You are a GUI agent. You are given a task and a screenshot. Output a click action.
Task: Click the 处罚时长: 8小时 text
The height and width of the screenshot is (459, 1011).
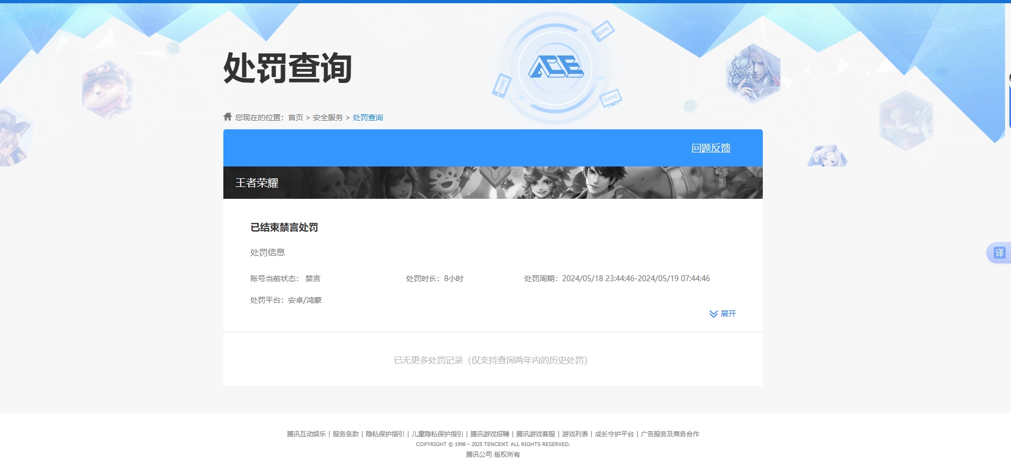pyautogui.click(x=435, y=279)
